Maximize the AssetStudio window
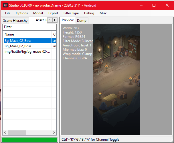Screen dimensions: 174x143 click(154, 5)
